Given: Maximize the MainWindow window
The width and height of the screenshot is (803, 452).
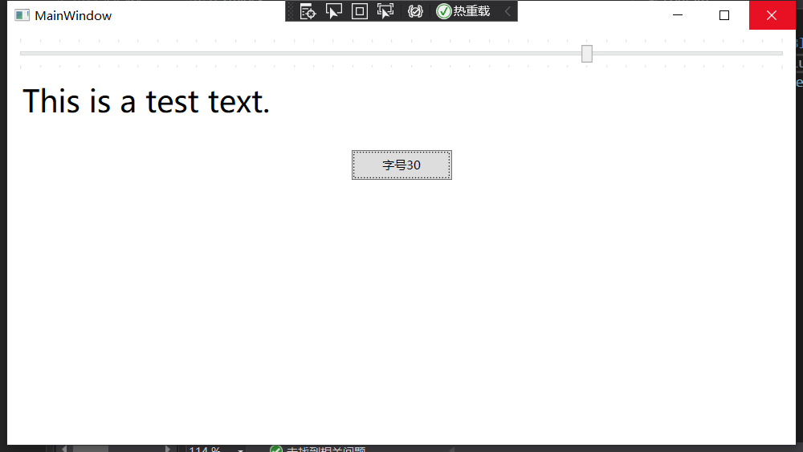Looking at the screenshot, I should tap(724, 14).
